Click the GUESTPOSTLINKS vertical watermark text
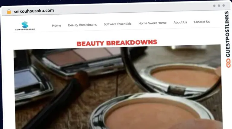Image resolution: width=232 pixels, height=129 pixels. coord(228,34)
